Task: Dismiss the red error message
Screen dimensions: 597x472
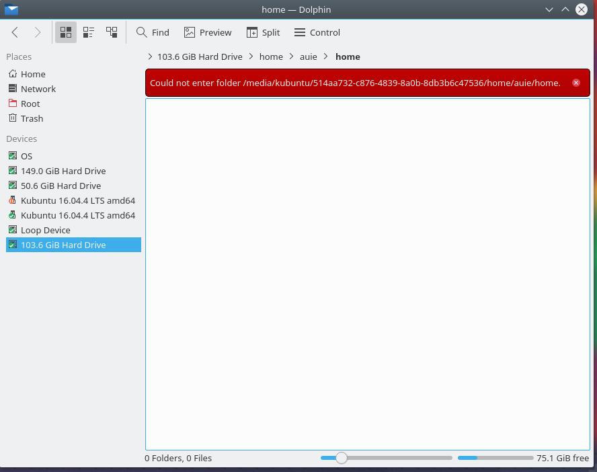Action: coord(576,83)
